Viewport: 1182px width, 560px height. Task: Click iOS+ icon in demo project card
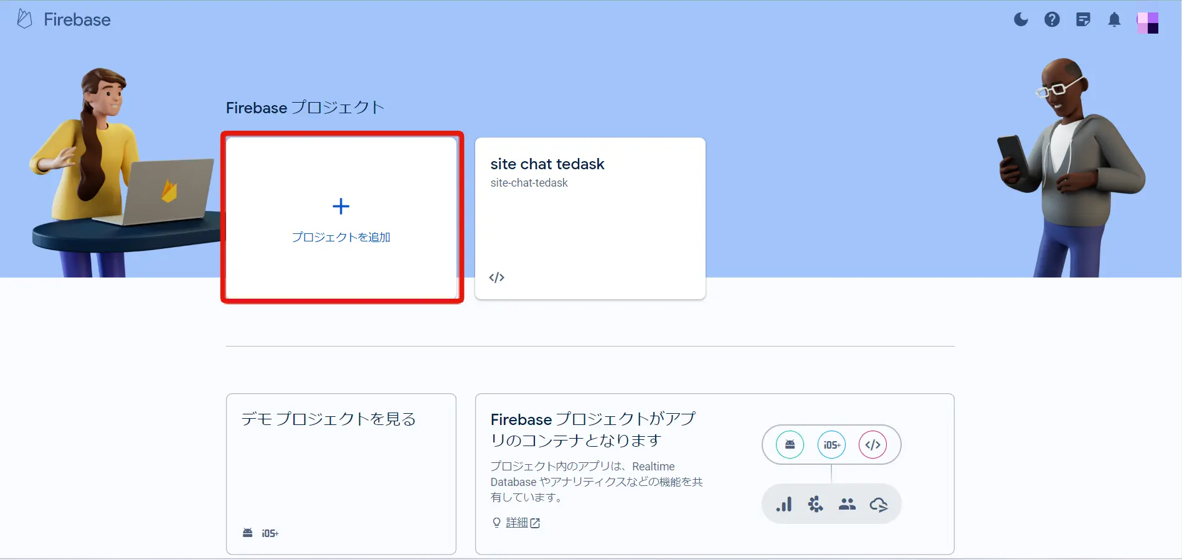(270, 533)
